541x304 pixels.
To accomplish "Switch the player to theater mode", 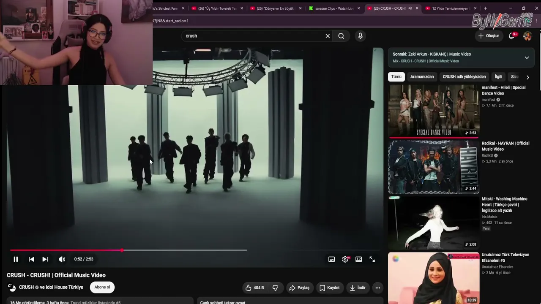I will click(x=359, y=259).
